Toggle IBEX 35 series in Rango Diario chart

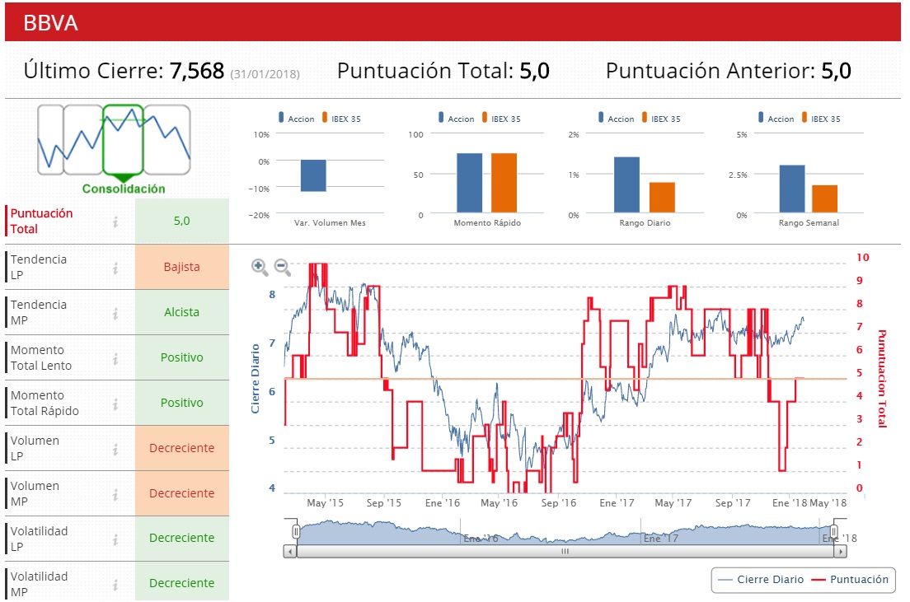pyautogui.click(x=661, y=119)
